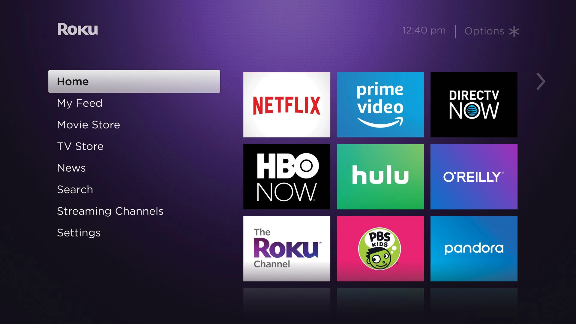Open the Hulu channel
Viewport: 576px width, 324px height.
click(x=380, y=176)
